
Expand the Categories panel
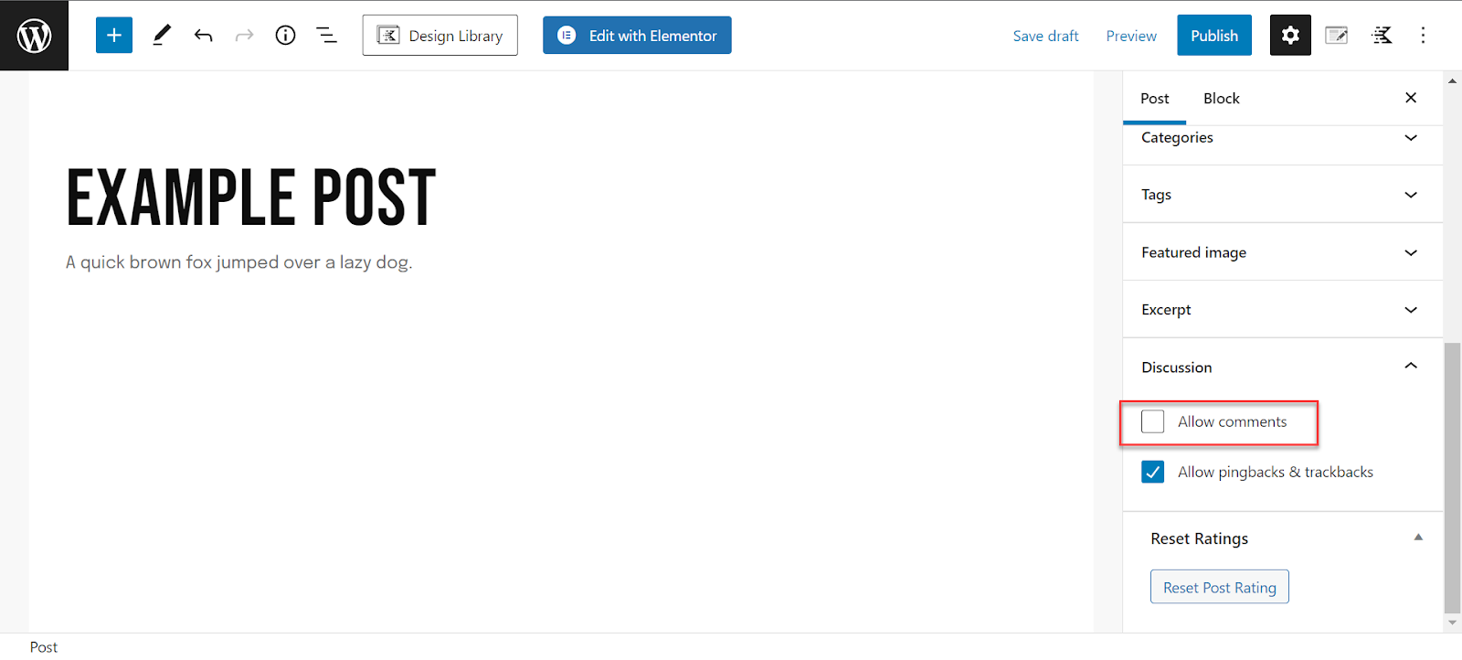click(1282, 138)
